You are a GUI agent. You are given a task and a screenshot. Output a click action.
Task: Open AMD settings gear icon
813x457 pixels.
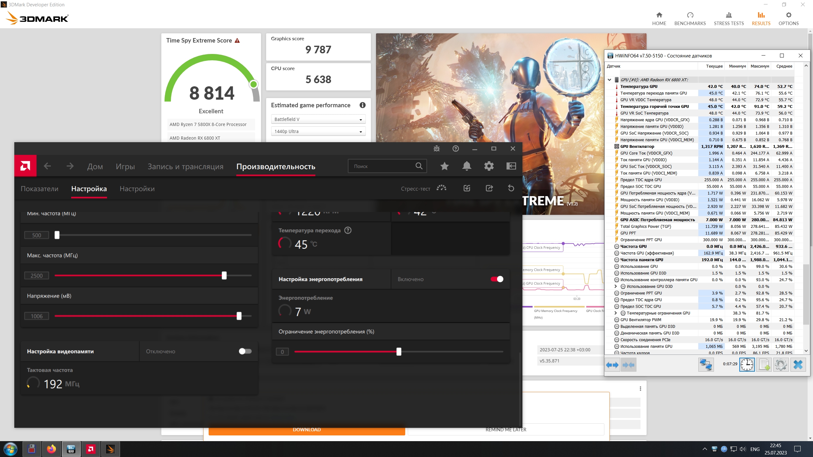point(489,166)
